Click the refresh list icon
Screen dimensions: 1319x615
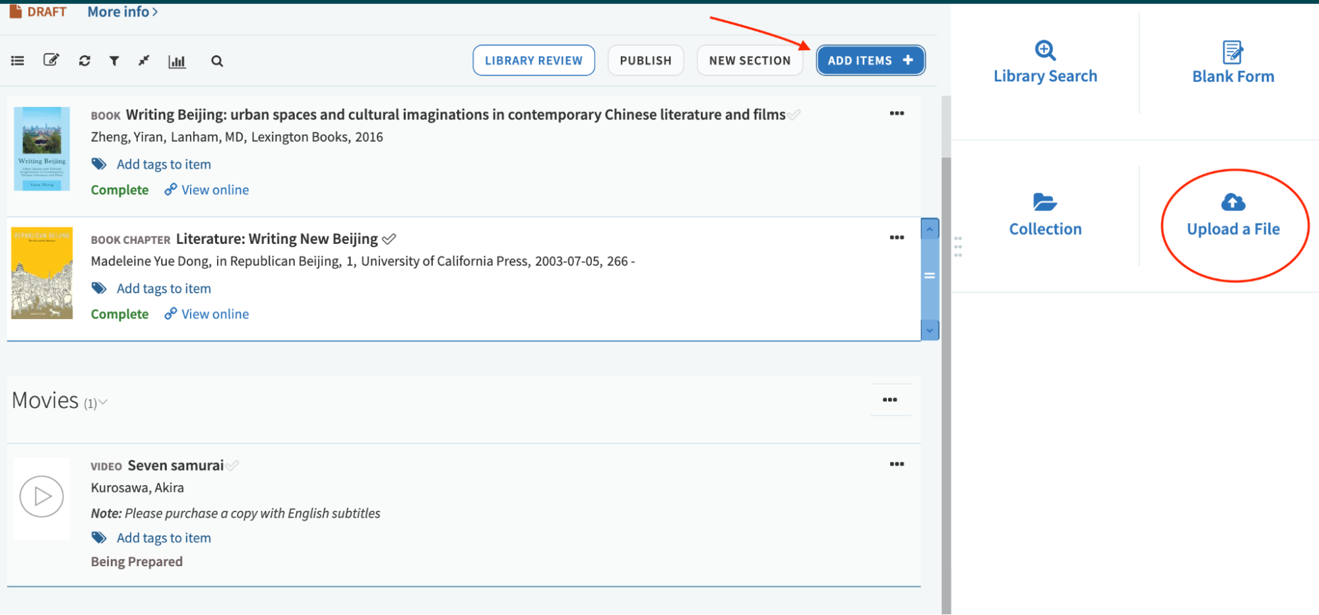[84, 61]
